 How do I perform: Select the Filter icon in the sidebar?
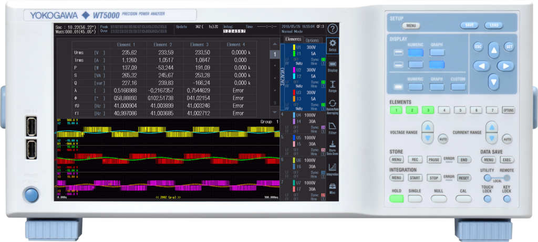coord(332,128)
